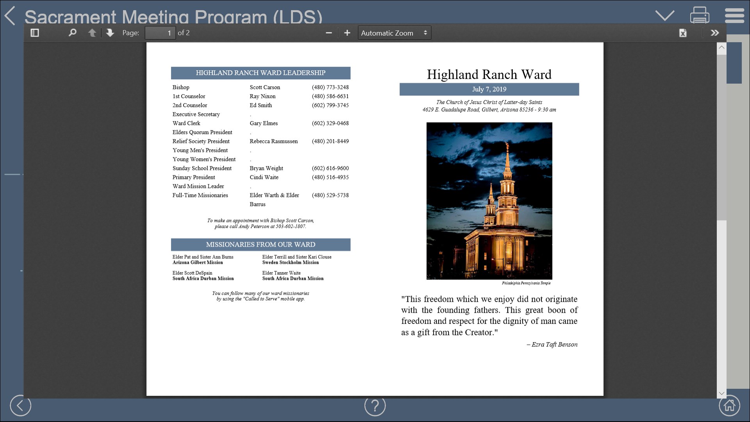Screen dimensions: 750x422
Task: Toggle the PDF sidebar panel
Action: click(35, 33)
